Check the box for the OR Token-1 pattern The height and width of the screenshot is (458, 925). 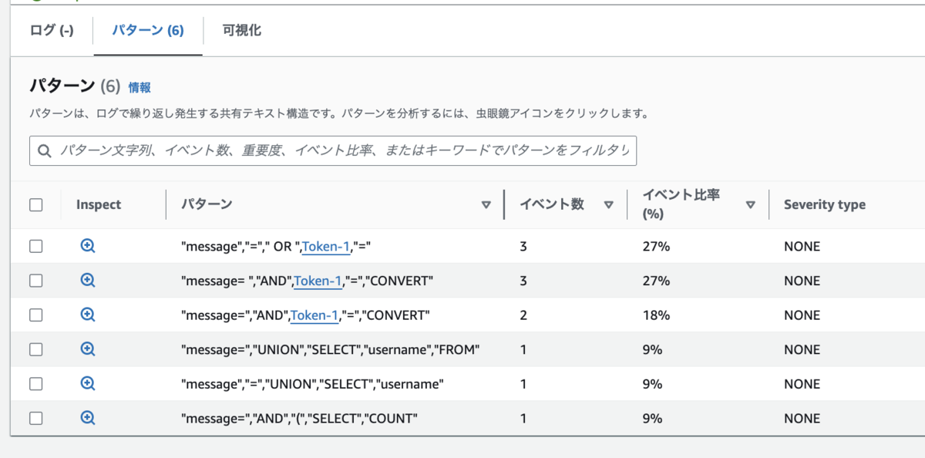[x=35, y=246]
